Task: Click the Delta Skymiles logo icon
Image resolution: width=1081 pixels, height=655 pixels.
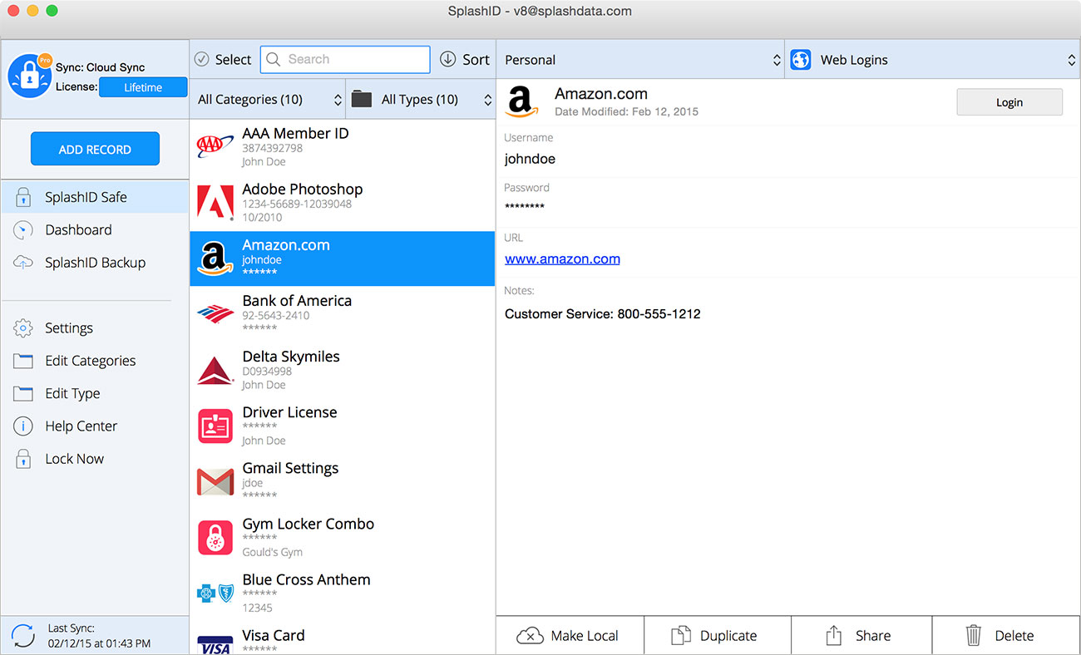Action: (x=215, y=370)
